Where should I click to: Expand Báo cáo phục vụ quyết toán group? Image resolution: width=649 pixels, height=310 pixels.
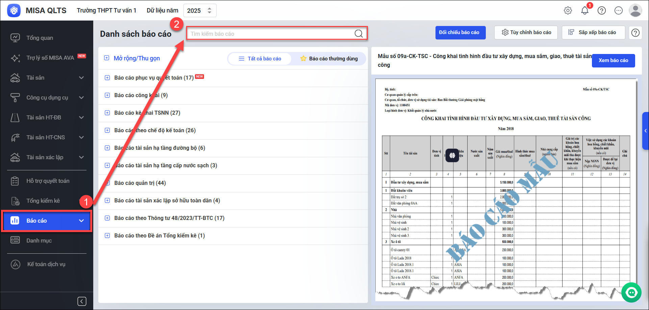point(107,78)
